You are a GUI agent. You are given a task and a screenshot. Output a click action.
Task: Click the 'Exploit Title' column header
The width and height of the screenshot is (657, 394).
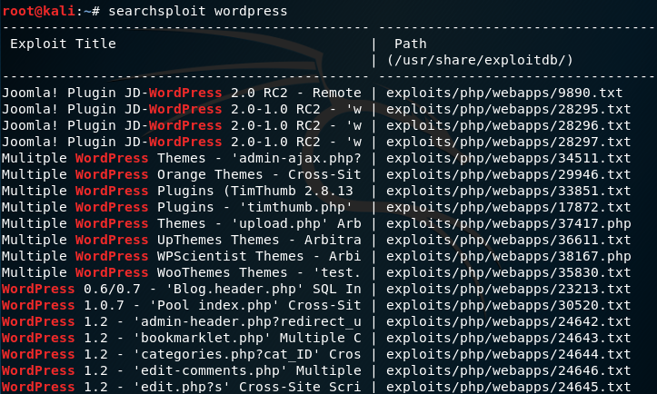point(63,44)
